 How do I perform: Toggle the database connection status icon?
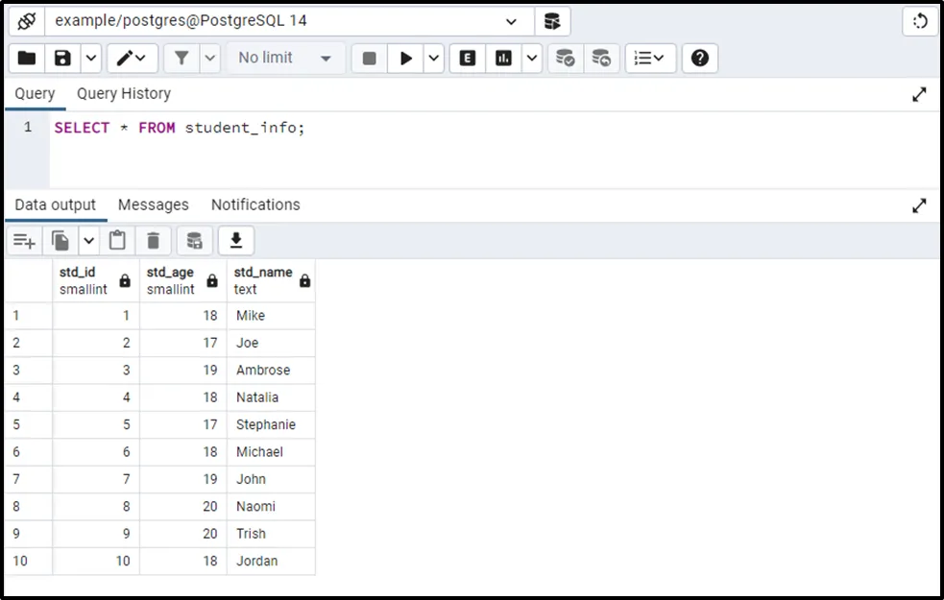tap(27, 20)
